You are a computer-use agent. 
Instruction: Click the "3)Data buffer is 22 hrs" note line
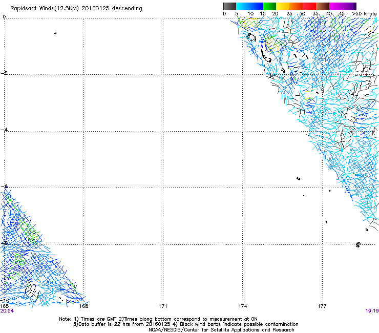pyautogui.click(x=185, y=324)
